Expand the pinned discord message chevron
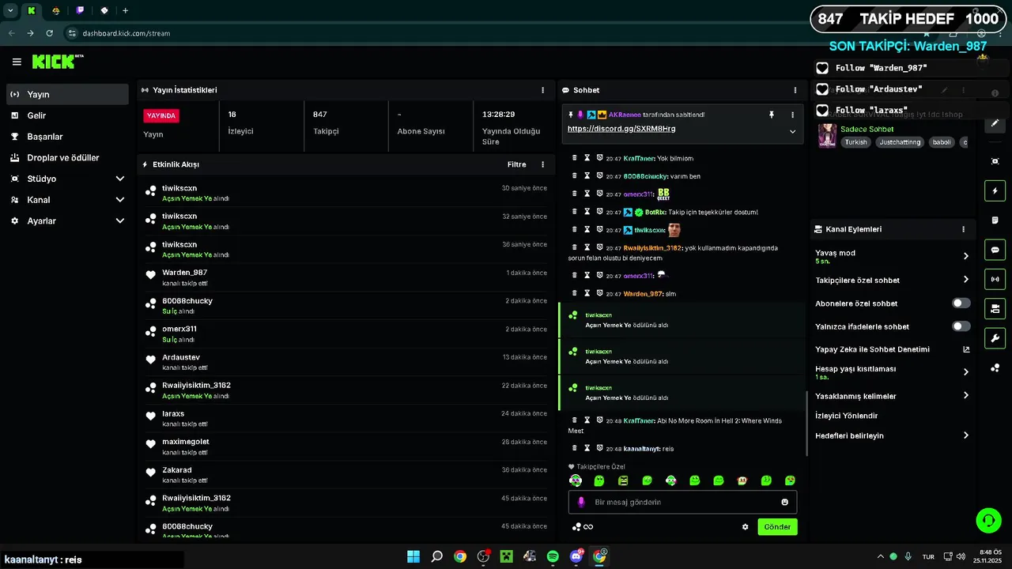 (x=792, y=132)
